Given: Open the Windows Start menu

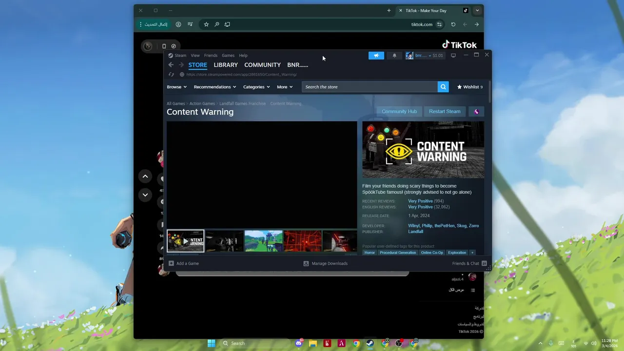Looking at the screenshot, I should pos(211,343).
